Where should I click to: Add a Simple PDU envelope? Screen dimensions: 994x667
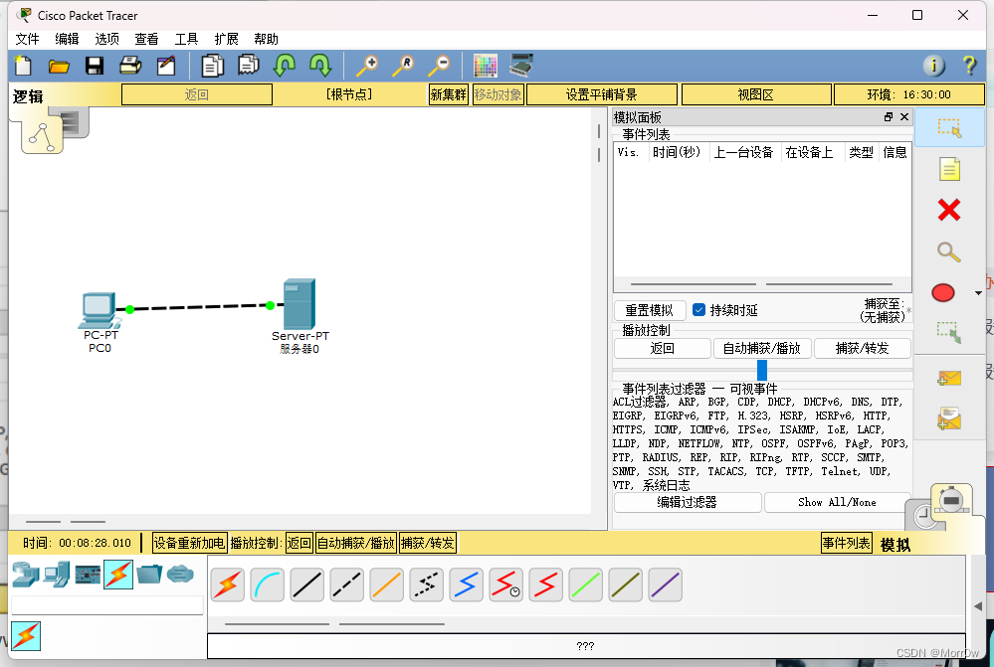click(949, 378)
